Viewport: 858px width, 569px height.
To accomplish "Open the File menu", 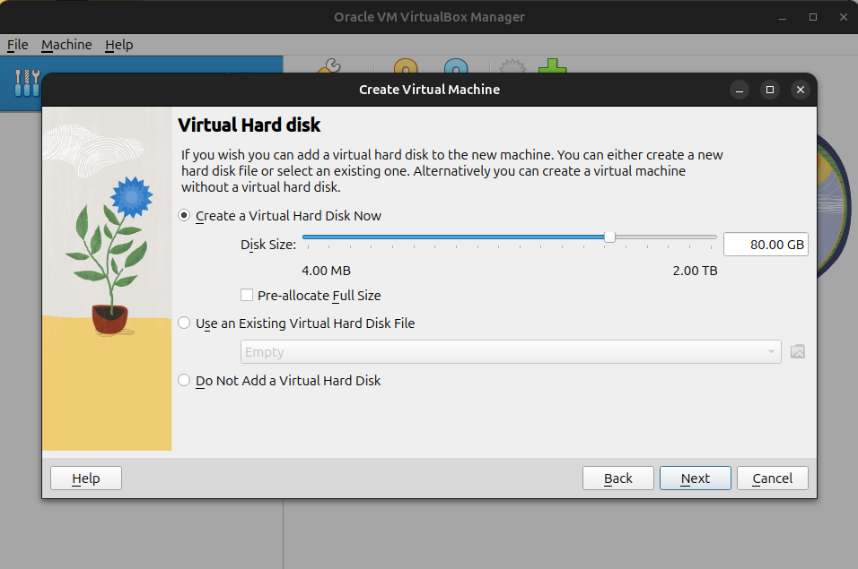I will point(18,45).
